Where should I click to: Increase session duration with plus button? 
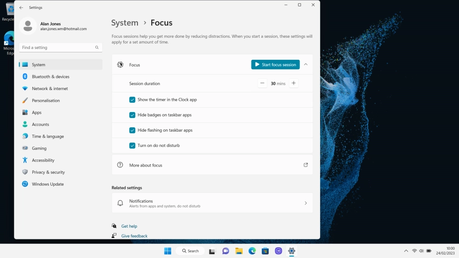click(294, 83)
